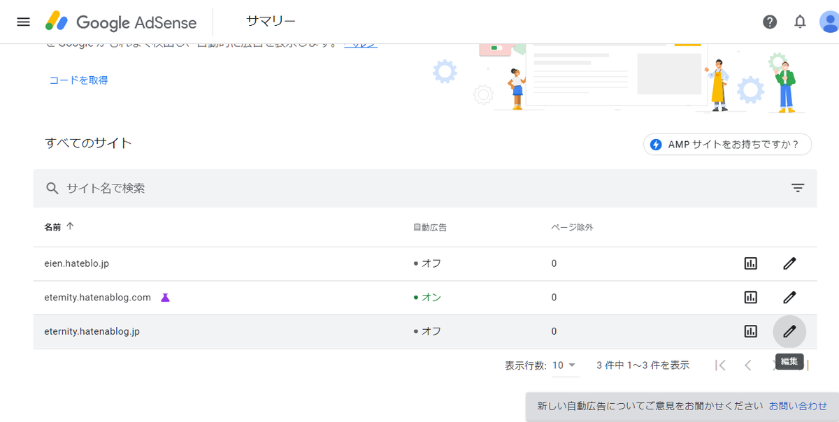Image resolution: width=839 pixels, height=422 pixels.
Task: Click the blue help link above コードを取得
Action: [361, 44]
